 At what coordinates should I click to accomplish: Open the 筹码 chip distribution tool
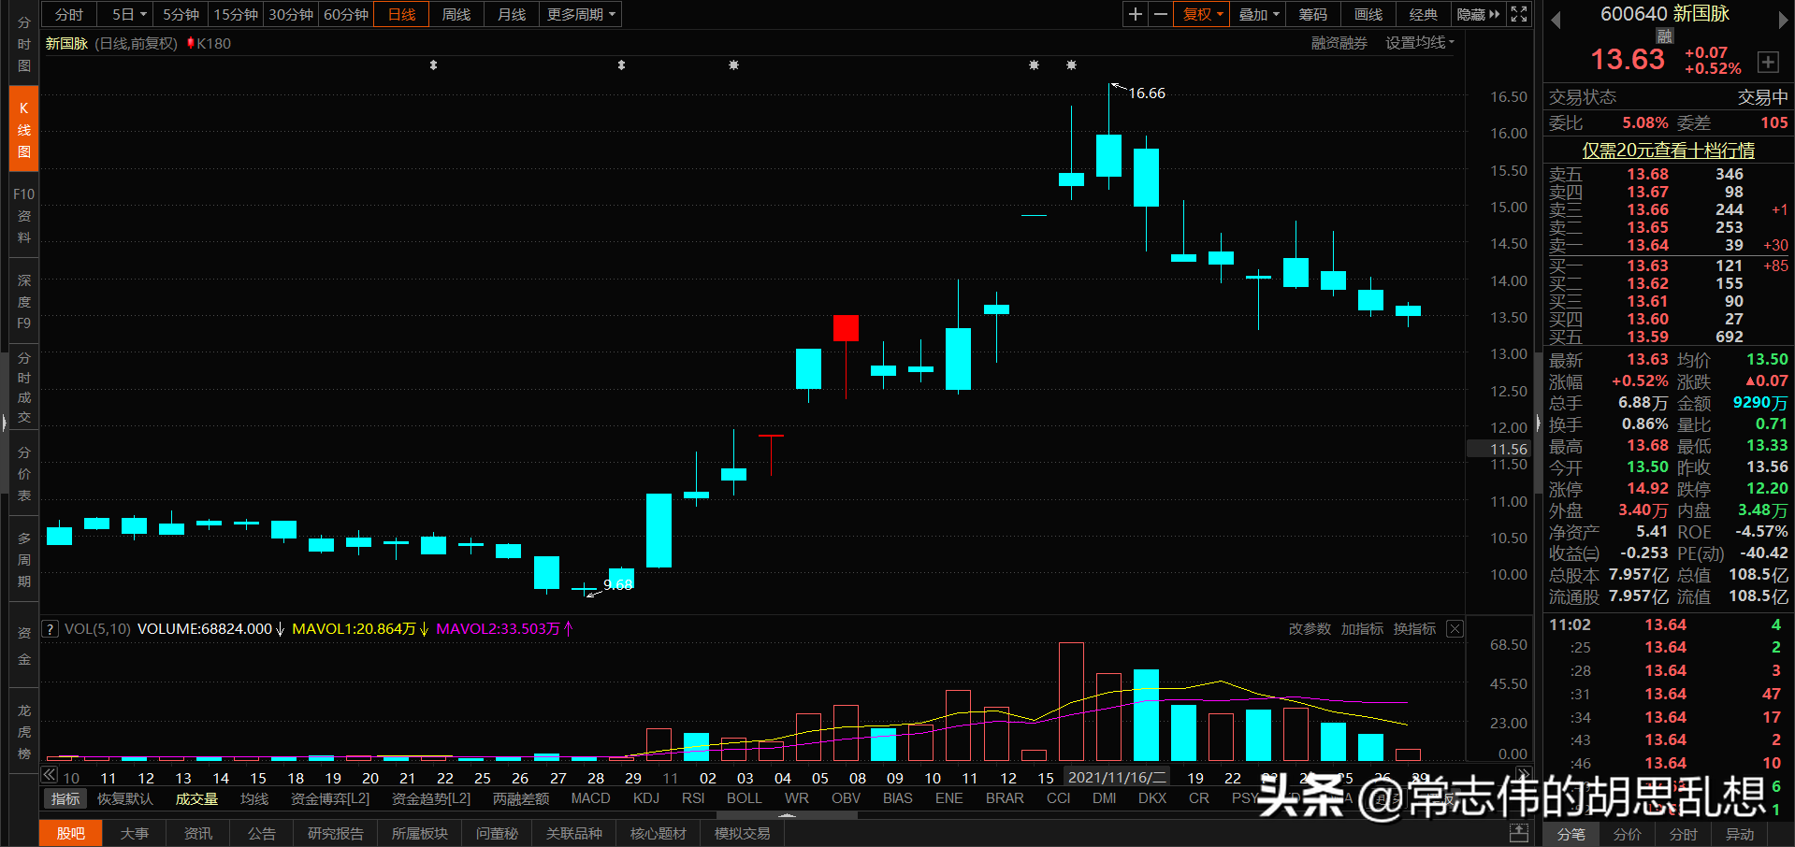pyautogui.click(x=1312, y=14)
